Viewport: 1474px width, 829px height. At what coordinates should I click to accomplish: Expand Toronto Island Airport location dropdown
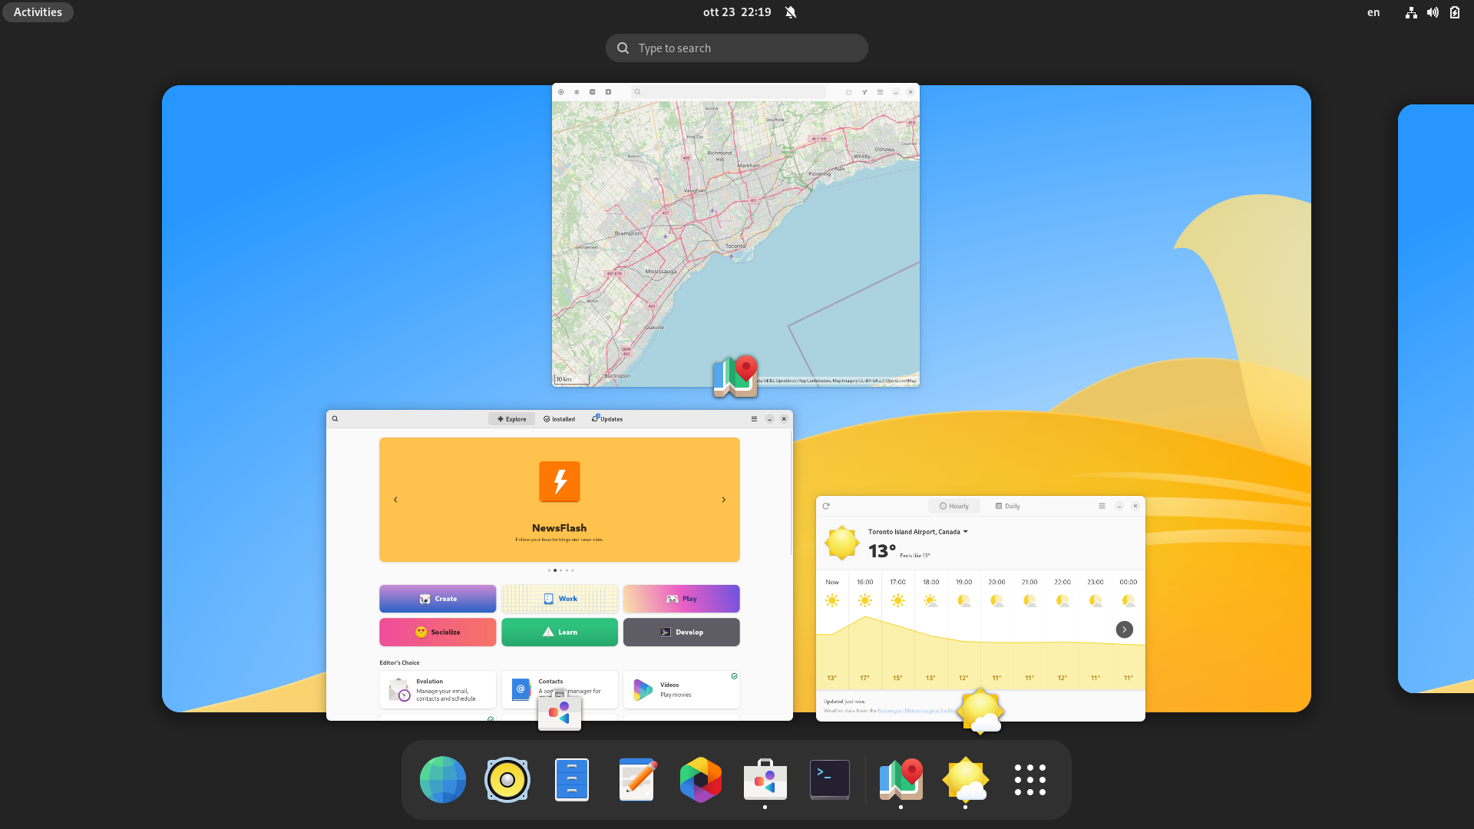click(917, 532)
